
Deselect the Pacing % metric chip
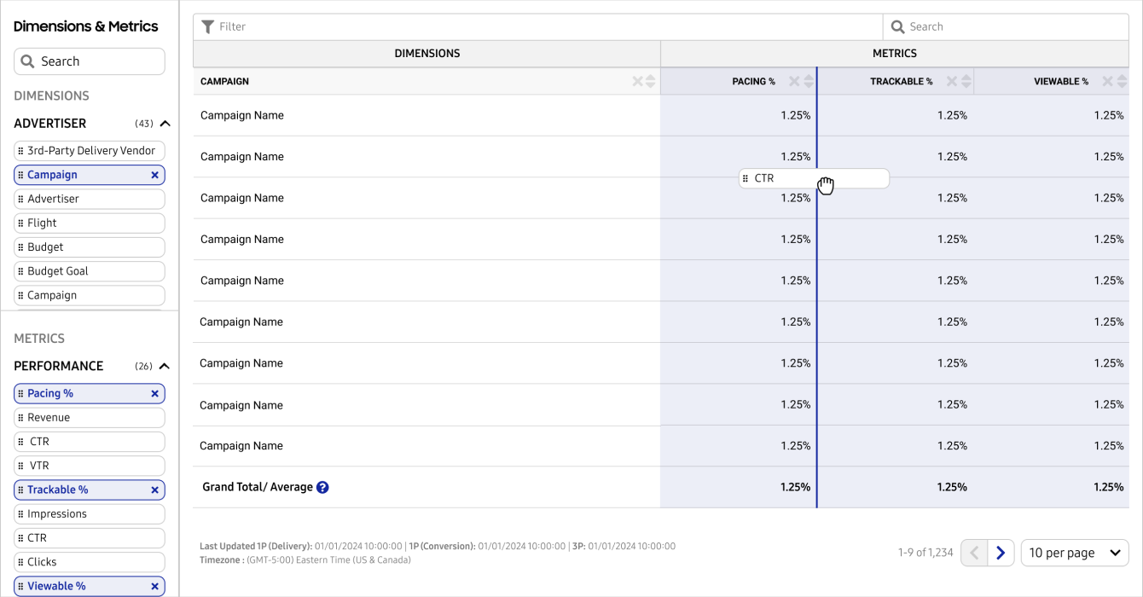click(154, 394)
